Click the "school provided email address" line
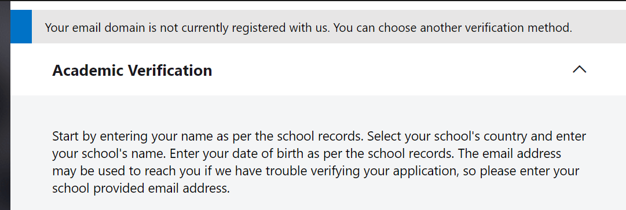Screen dimensions: 626x210 pyautogui.click(x=141, y=188)
